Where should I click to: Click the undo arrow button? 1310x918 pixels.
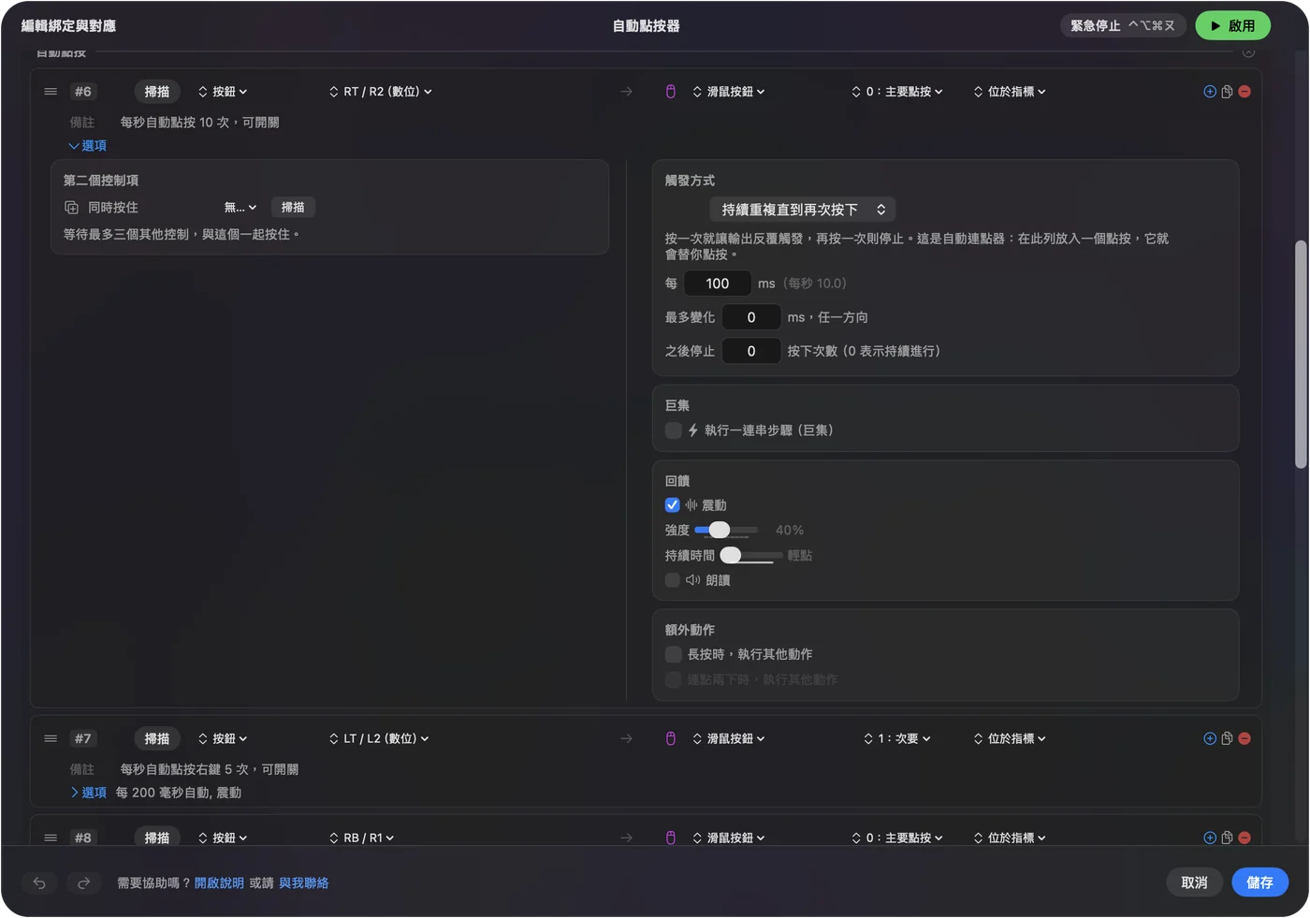click(x=39, y=882)
